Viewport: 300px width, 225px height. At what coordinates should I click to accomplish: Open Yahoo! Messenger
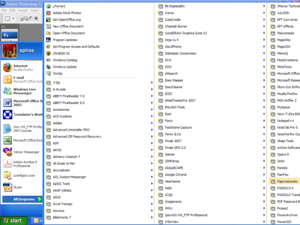pyautogui.click(x=22, y=152)
